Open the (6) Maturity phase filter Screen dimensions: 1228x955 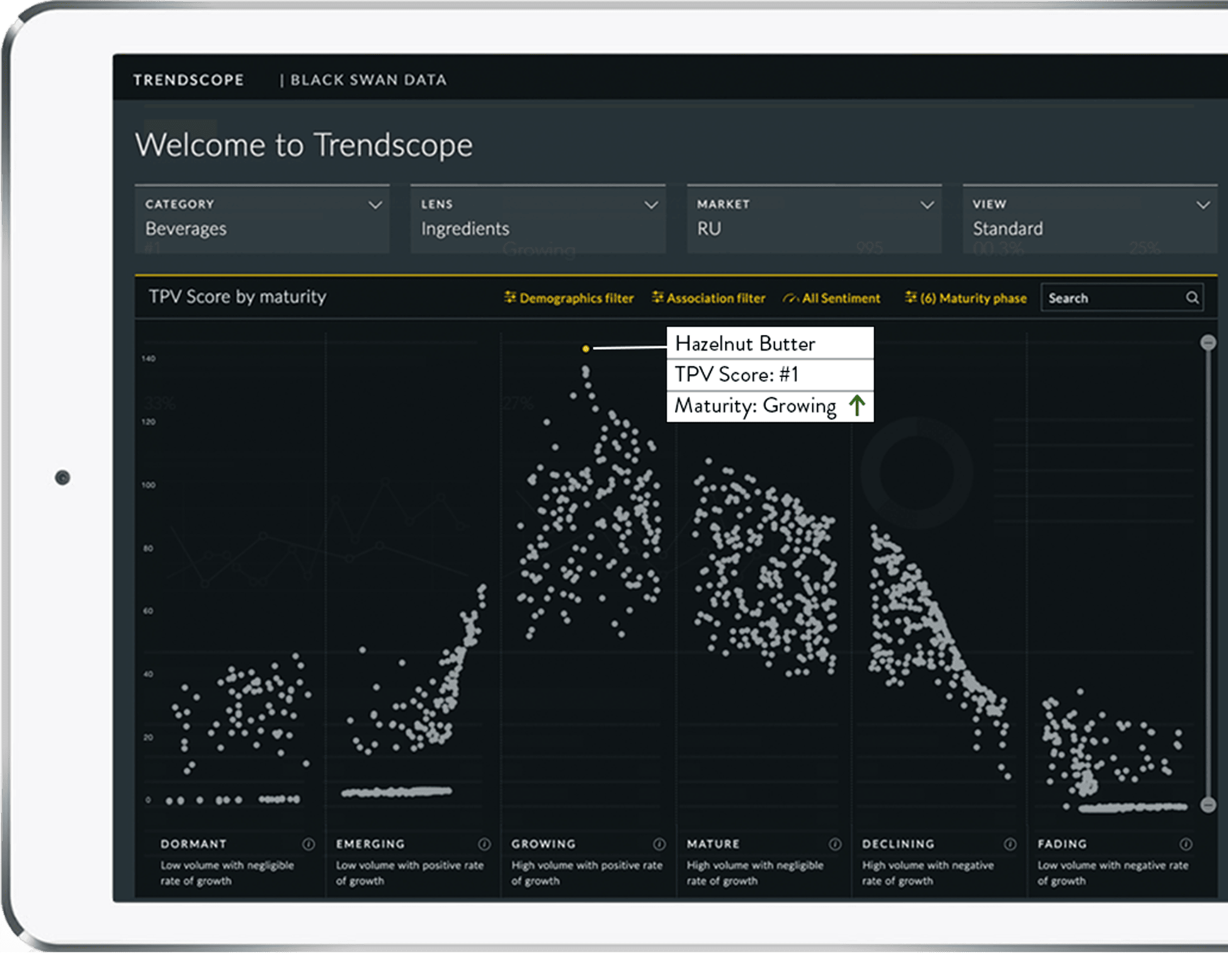[x=966, y=298]
